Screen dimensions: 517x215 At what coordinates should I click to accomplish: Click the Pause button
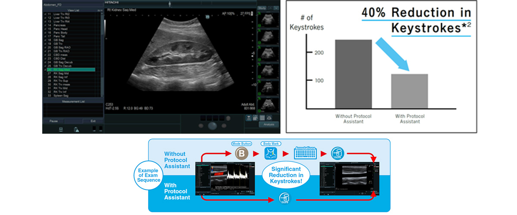(x=54, y=121)
